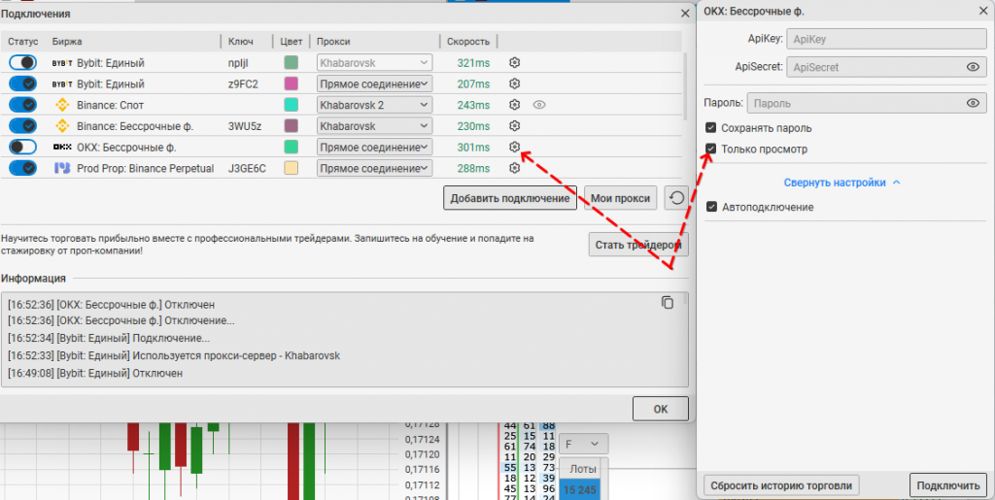Viewport: 995px width, 500px height.
Task: Pick color swatch for Bybit npljl row
Action: (x=292, y=63)
